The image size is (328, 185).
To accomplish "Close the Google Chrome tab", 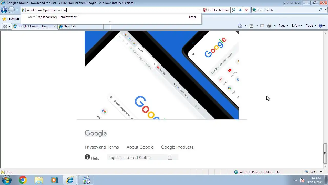I will [x=54, y=26].
